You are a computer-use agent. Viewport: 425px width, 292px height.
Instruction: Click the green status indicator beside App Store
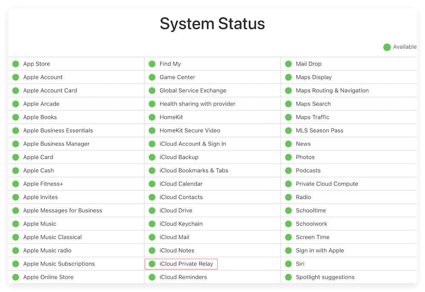point(16,64)
